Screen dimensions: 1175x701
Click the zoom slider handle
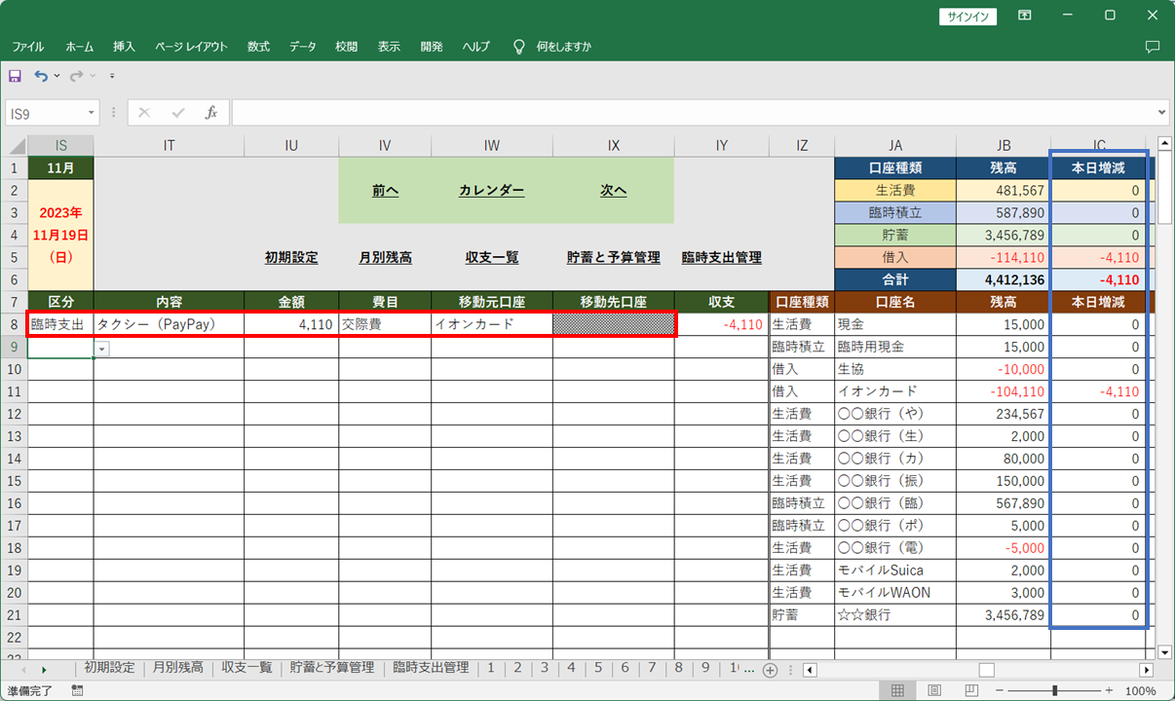point(1055,690)
